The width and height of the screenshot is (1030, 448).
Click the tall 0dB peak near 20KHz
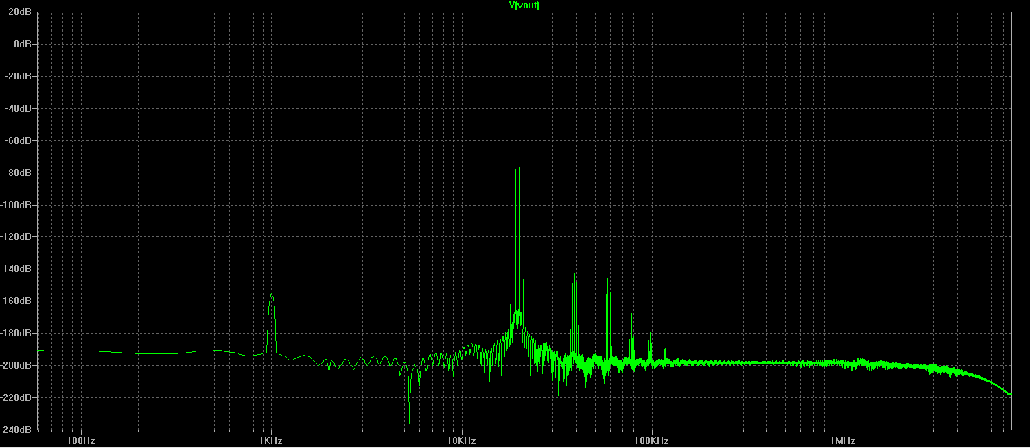516,45
